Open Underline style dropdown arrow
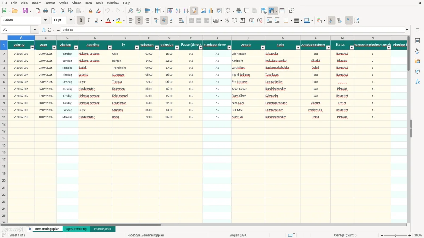Image resolution: width=424 pixels, height=238 pixels. (101, 20)
